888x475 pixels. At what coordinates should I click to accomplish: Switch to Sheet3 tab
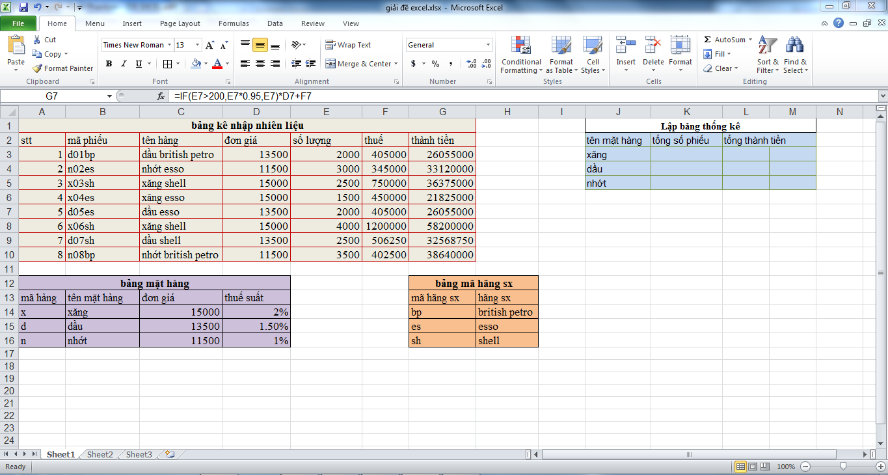pyautogui.click(x=139, y=454)
